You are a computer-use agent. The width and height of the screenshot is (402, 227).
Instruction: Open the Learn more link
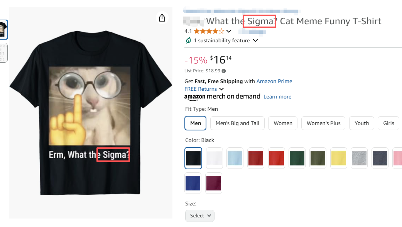tap(277, 97)
